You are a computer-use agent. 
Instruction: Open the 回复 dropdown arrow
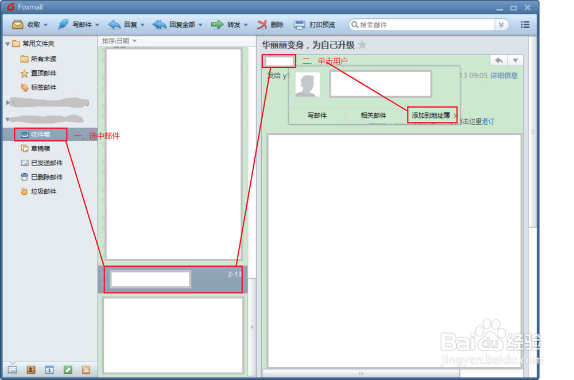143,25
